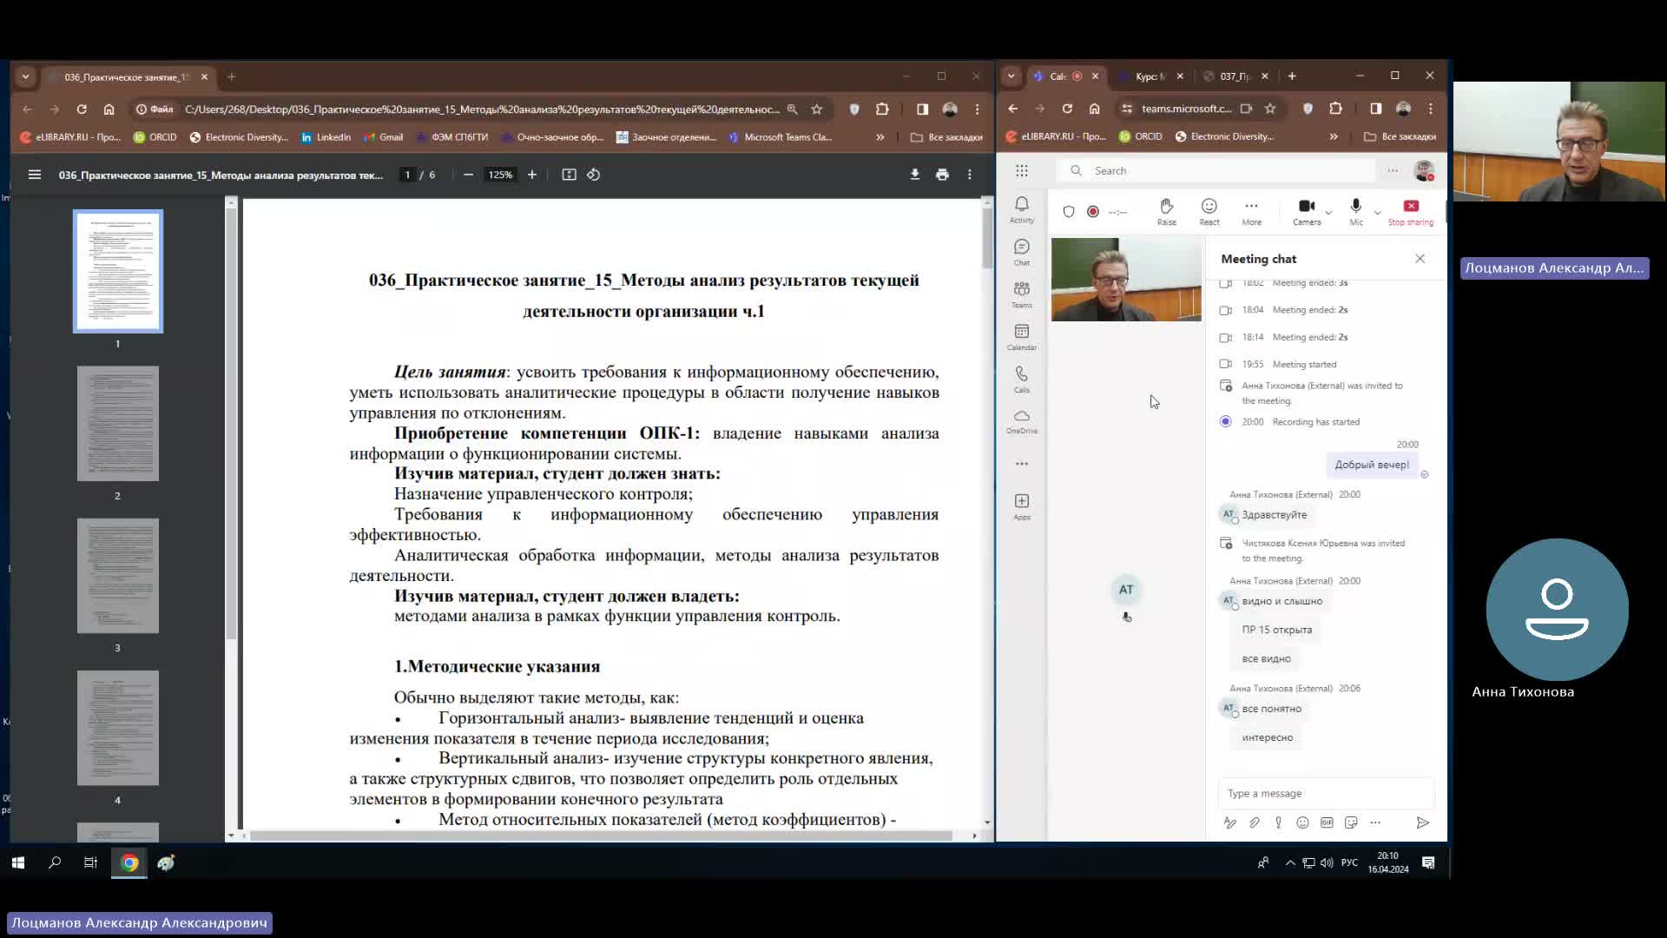Open PDF viewer more actions menu
Viewport: 1667px width, 938px height.
click(970, 175)
